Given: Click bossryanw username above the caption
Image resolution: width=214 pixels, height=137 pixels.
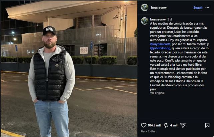Looking at the screenshot, I should pos(158,19).
